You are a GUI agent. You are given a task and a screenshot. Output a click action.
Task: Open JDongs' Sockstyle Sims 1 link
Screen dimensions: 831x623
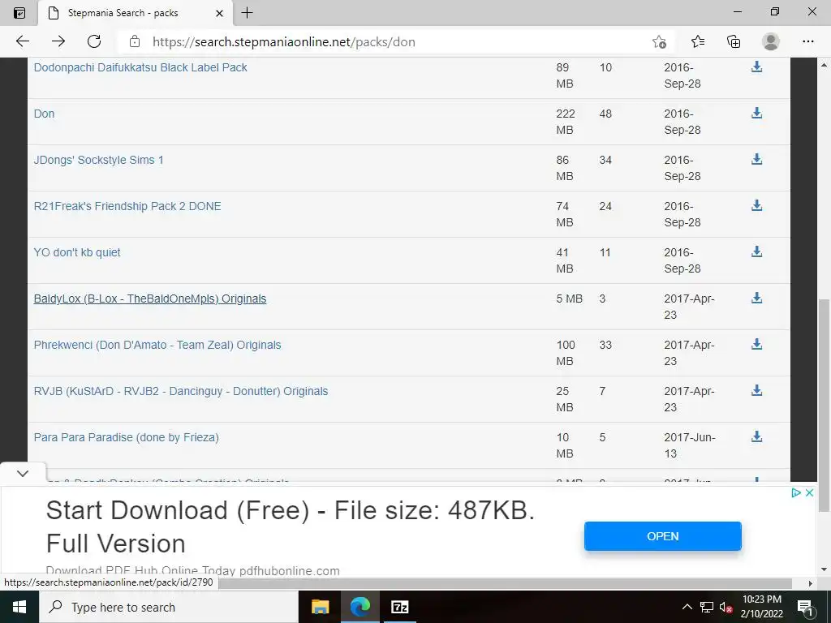[x=98, y=160]
